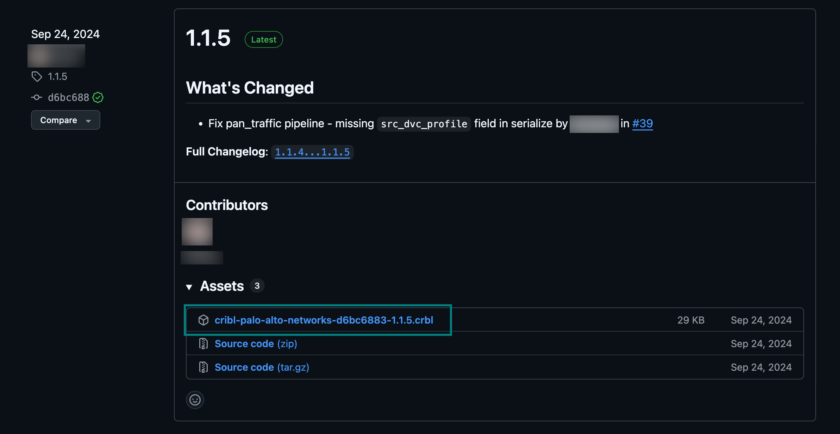The width and height of the screenshot is (840, 434).
Task: Add a reaction using the smiley icon
Action: [195, 400]
